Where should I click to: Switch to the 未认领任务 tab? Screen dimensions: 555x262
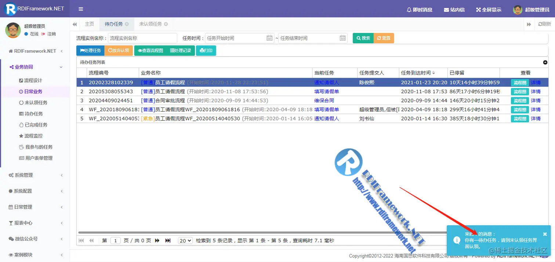click(x=151, y=23)
